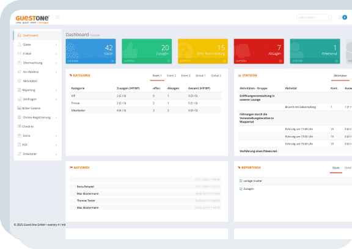The height and width of the screenshot is (249, 352).
Task: Click the Online-Registrierung globe icon
Action: [20, 117]
